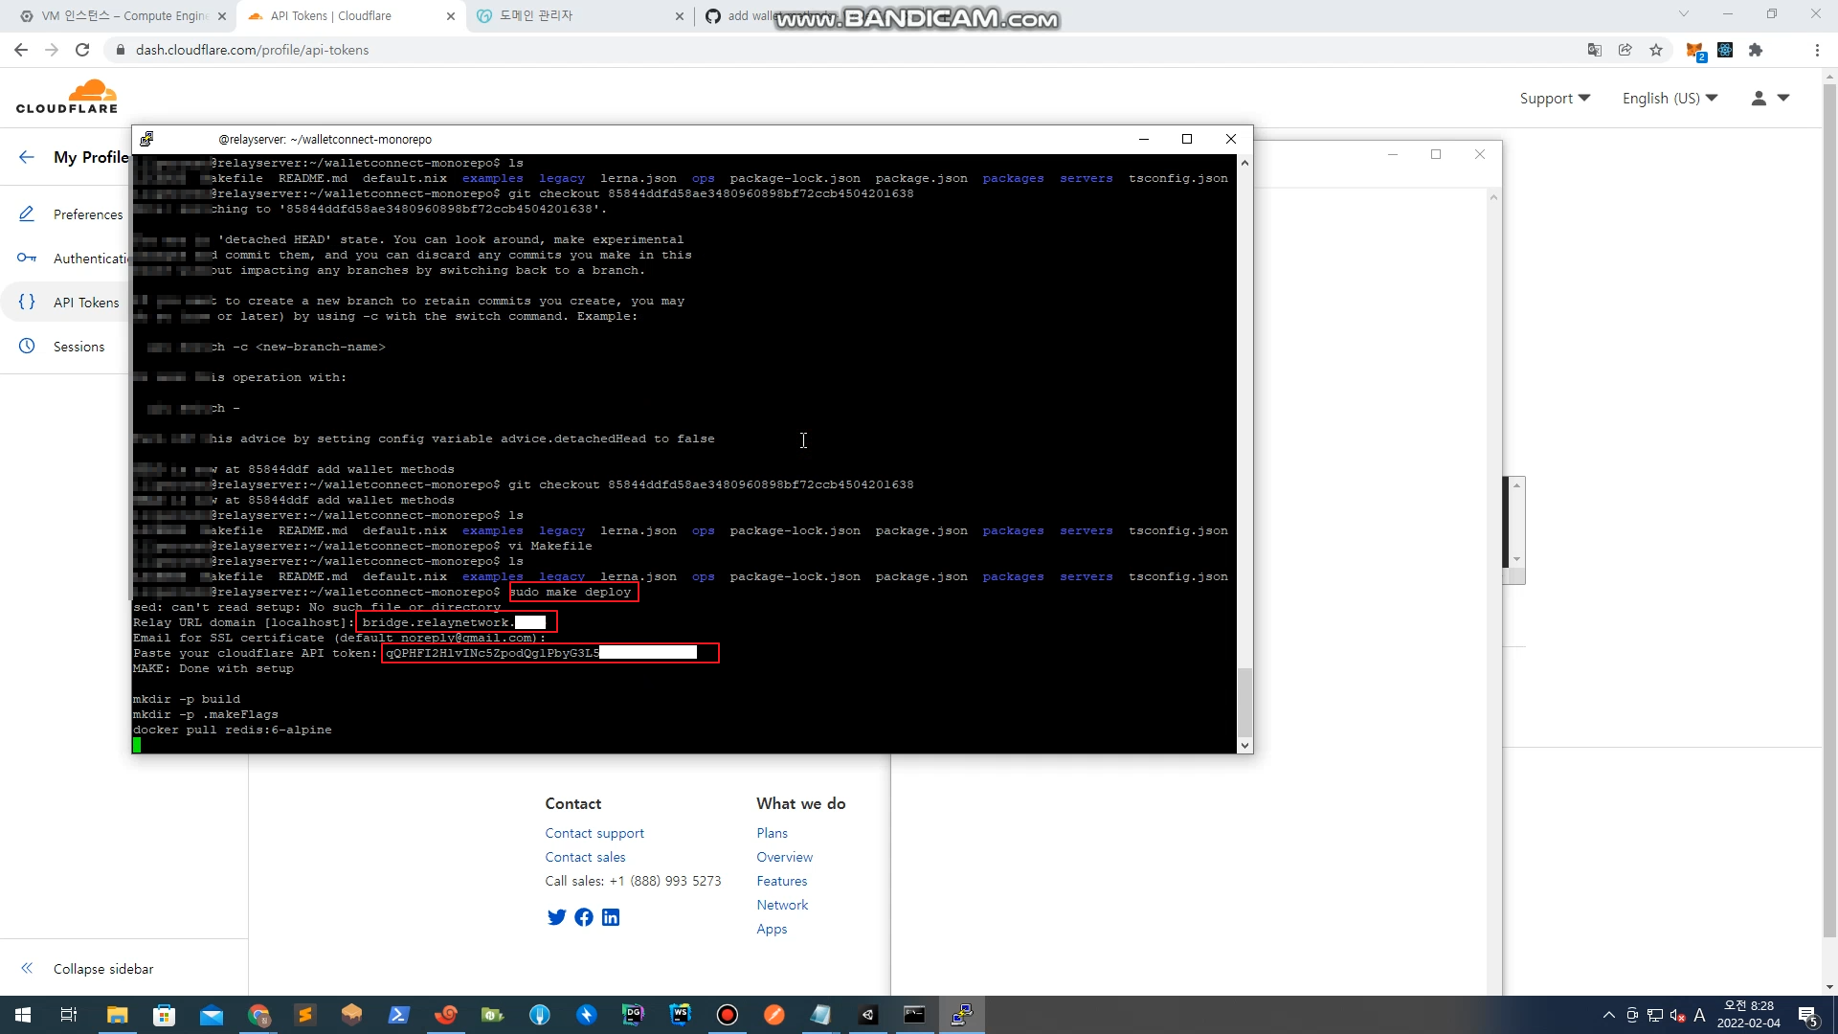
Task: Expand the Support dropdown
Action: (1555, 98)
